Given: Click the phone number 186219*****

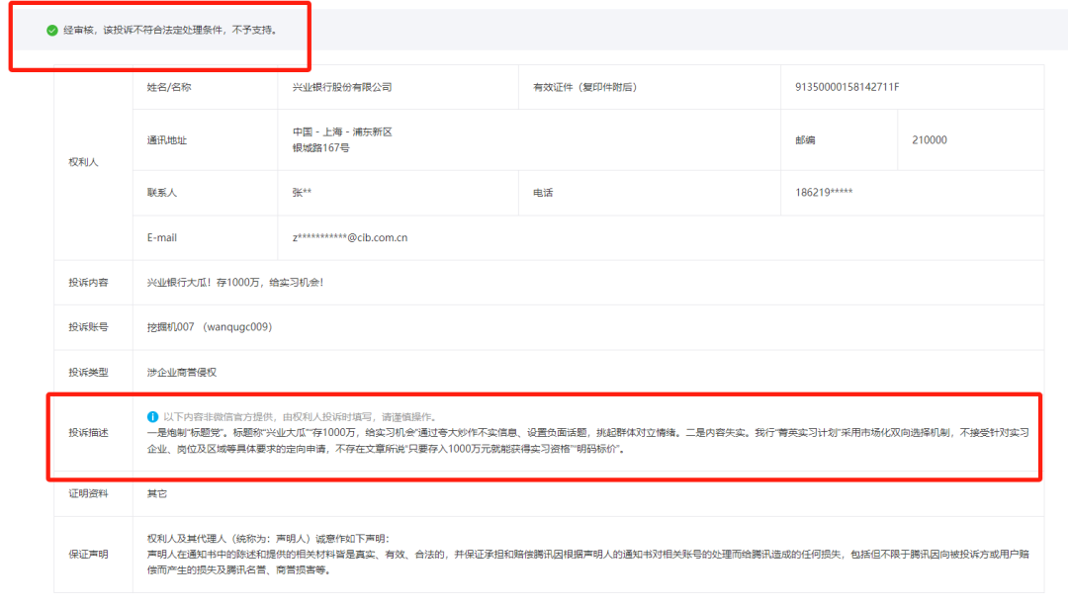Looking at the screenshot, I should pos(824,193).
